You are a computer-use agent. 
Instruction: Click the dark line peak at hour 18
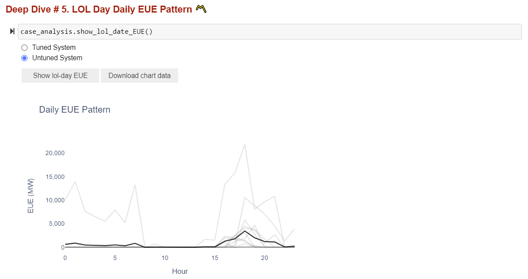[x=245, y=231]
